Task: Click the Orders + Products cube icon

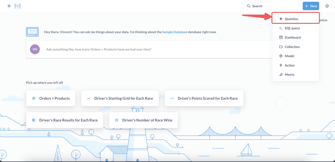Action: (x=34, y=98)
